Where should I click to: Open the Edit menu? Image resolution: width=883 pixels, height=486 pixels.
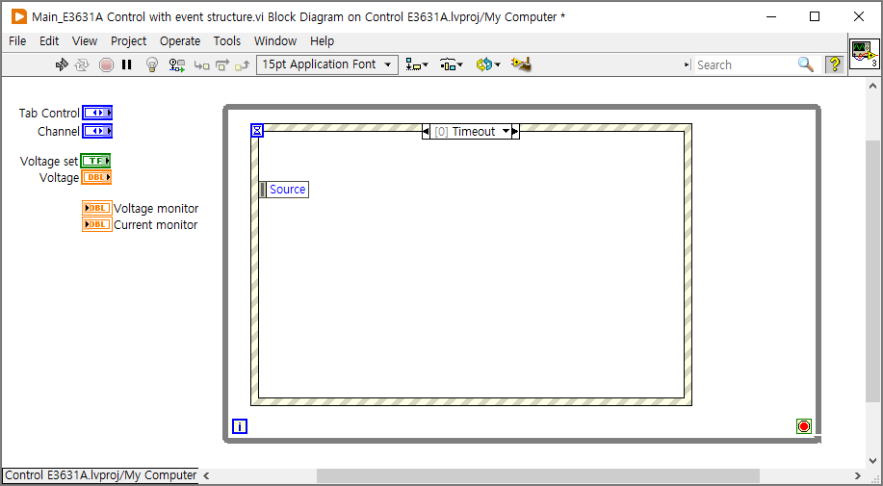coord(49,41)
